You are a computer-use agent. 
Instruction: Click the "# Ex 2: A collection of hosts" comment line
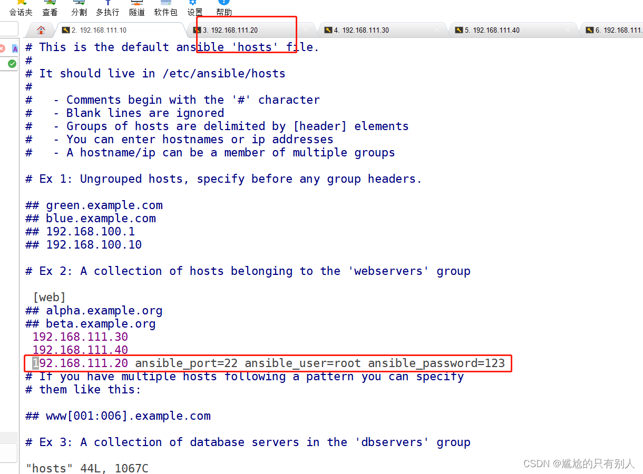[x=248, y=271]
